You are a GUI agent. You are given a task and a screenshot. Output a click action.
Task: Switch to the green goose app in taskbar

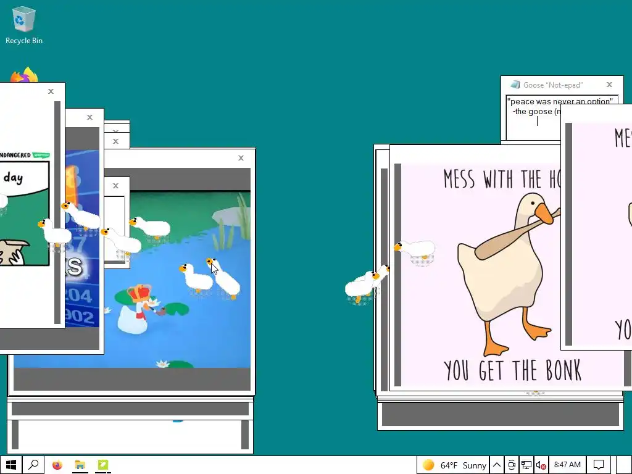103,465
